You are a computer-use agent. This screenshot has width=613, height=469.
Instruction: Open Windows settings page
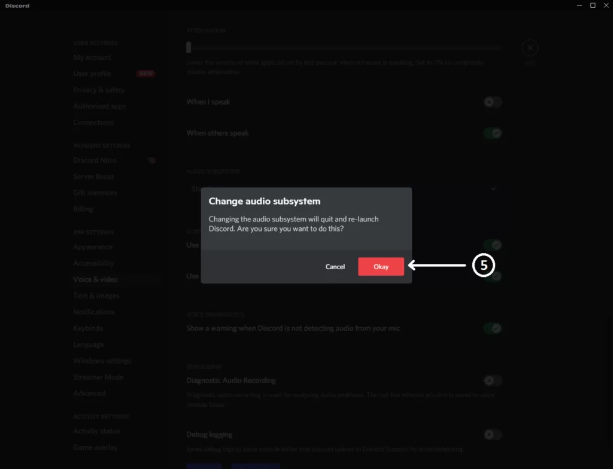(102, 361)
